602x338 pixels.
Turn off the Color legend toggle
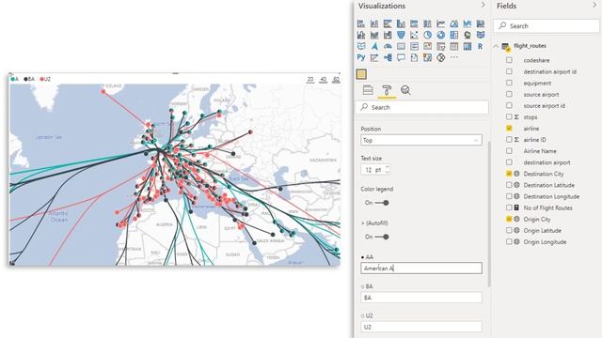point(382,203)
